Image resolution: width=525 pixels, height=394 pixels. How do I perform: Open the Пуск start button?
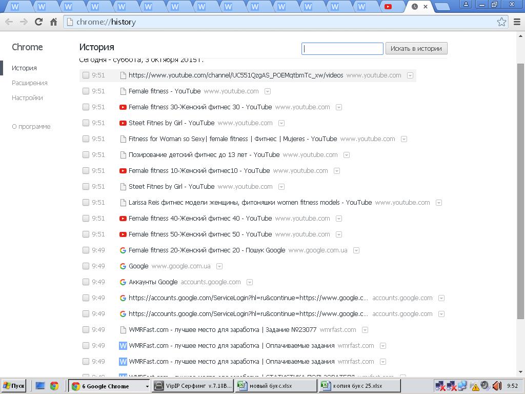pos(14,386)
